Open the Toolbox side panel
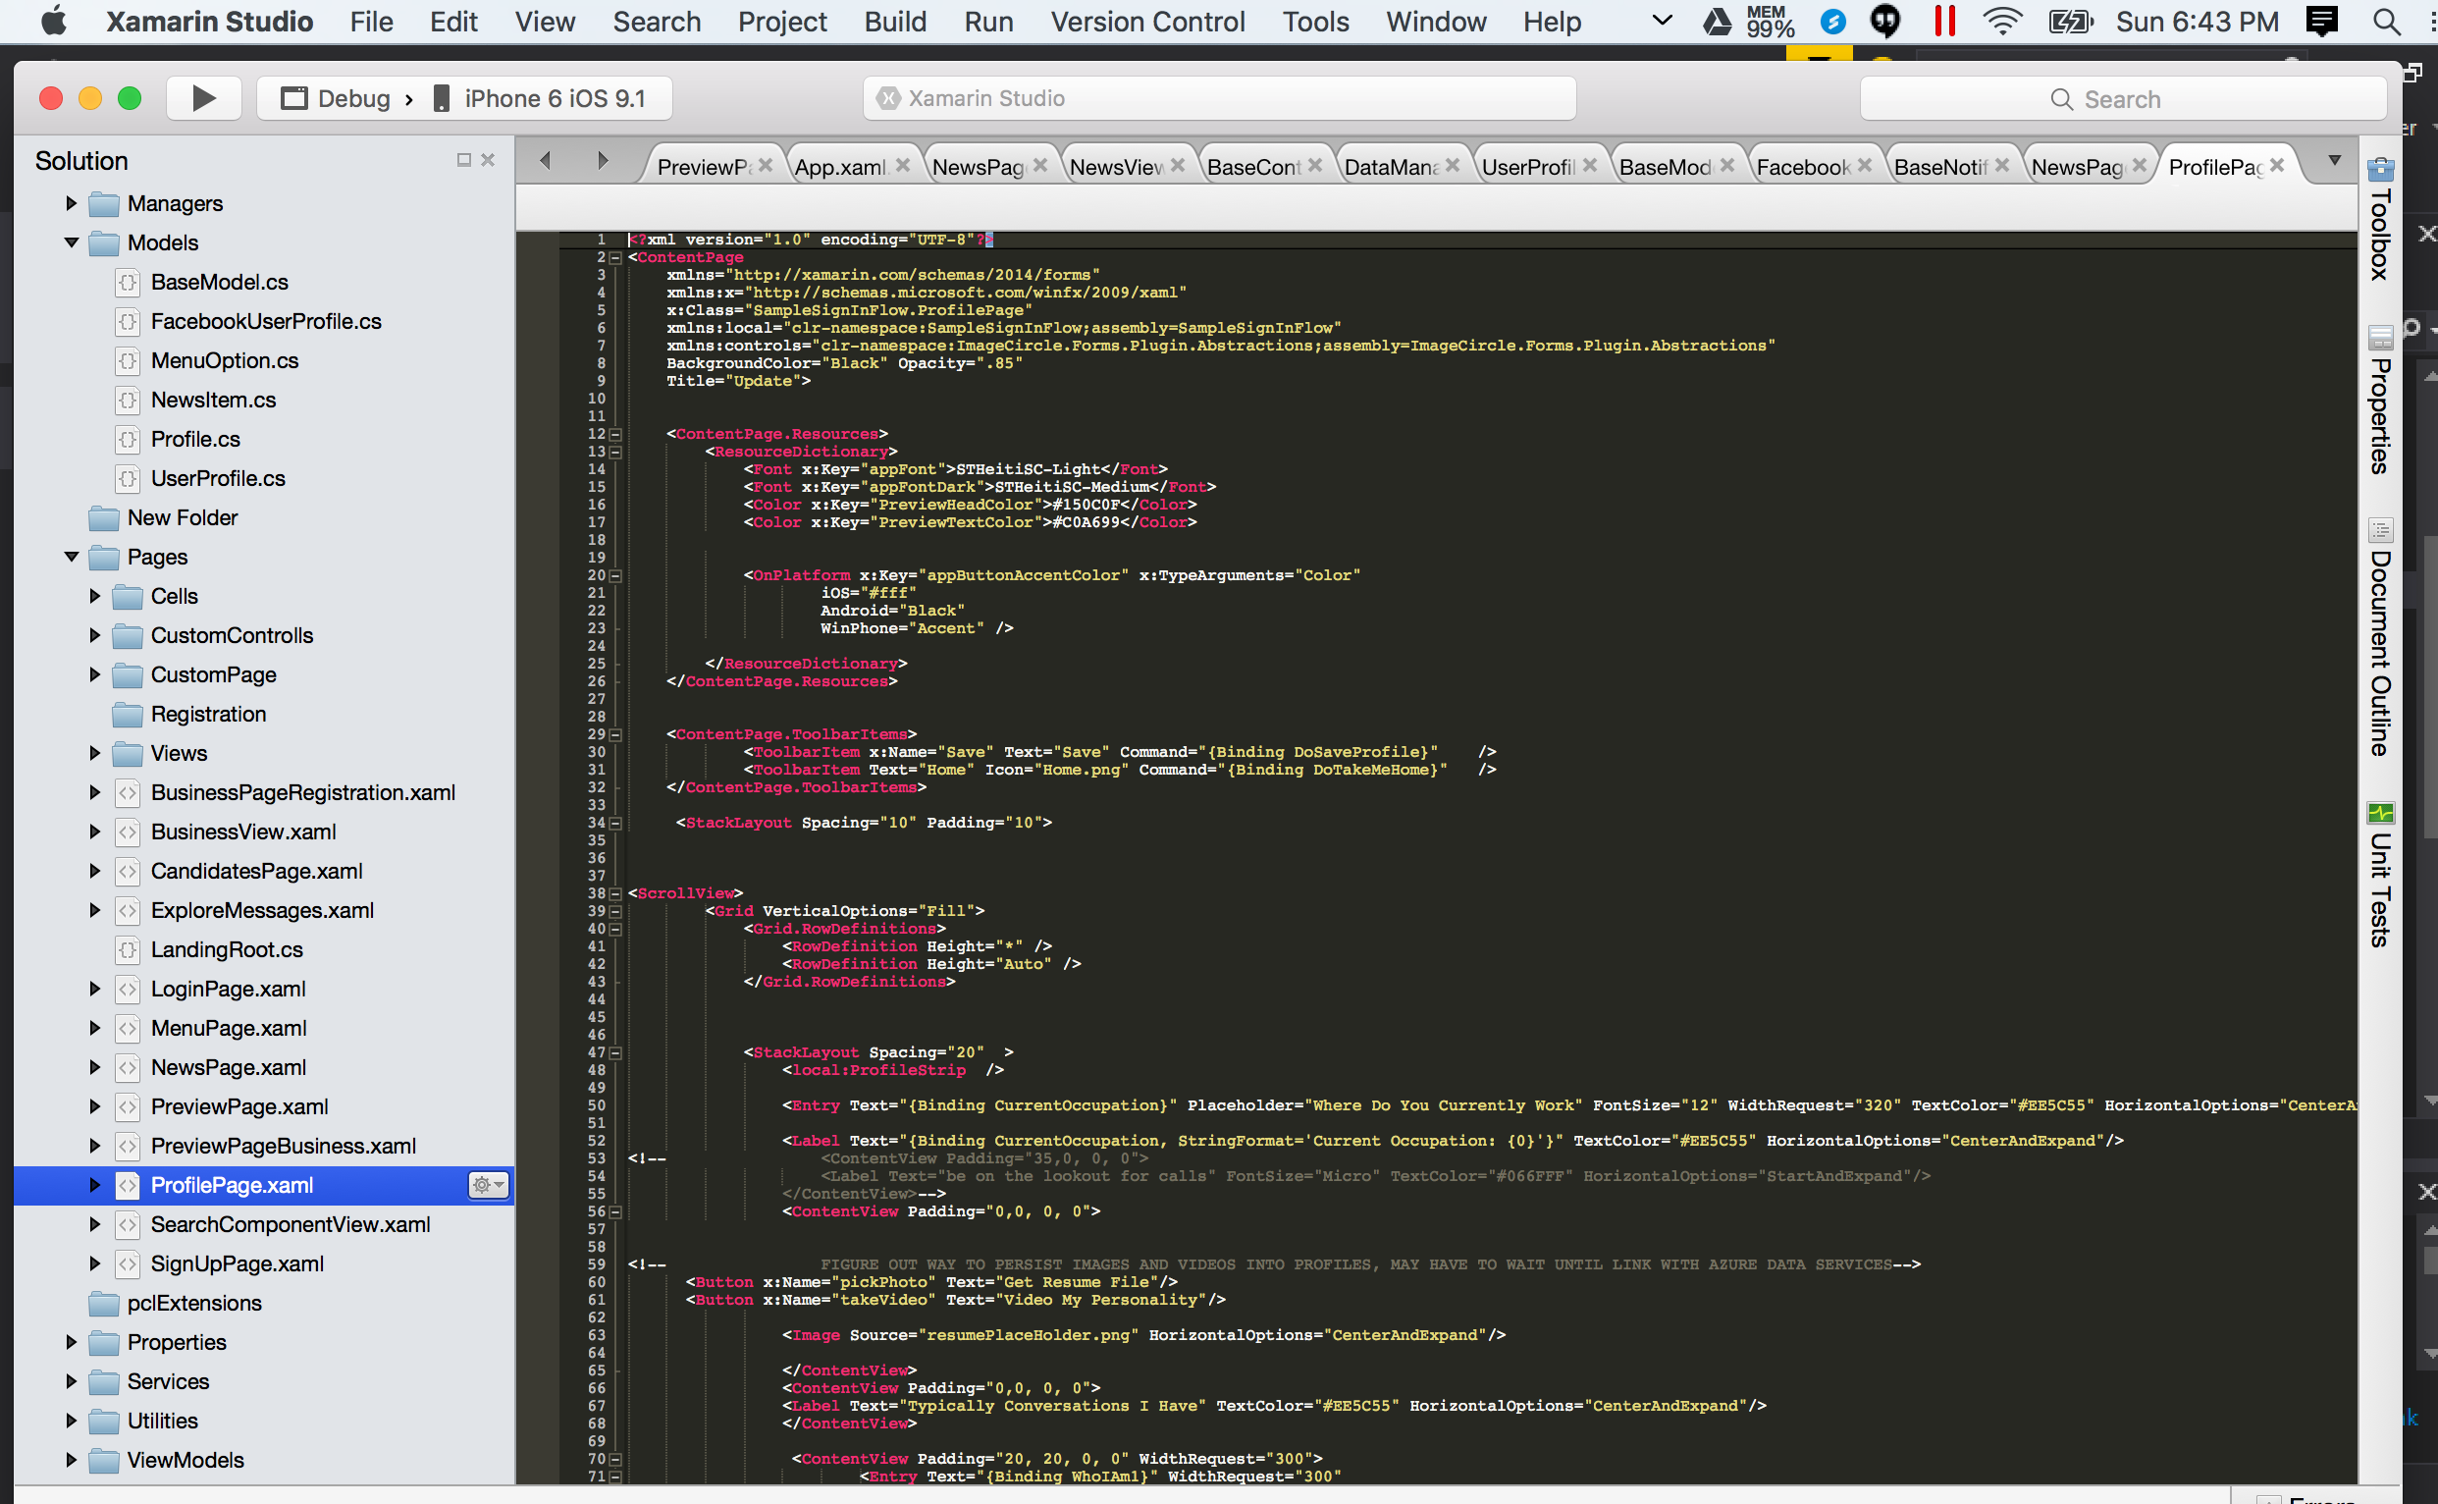Screen dimensions: 2438x1504 point(2380,220)
